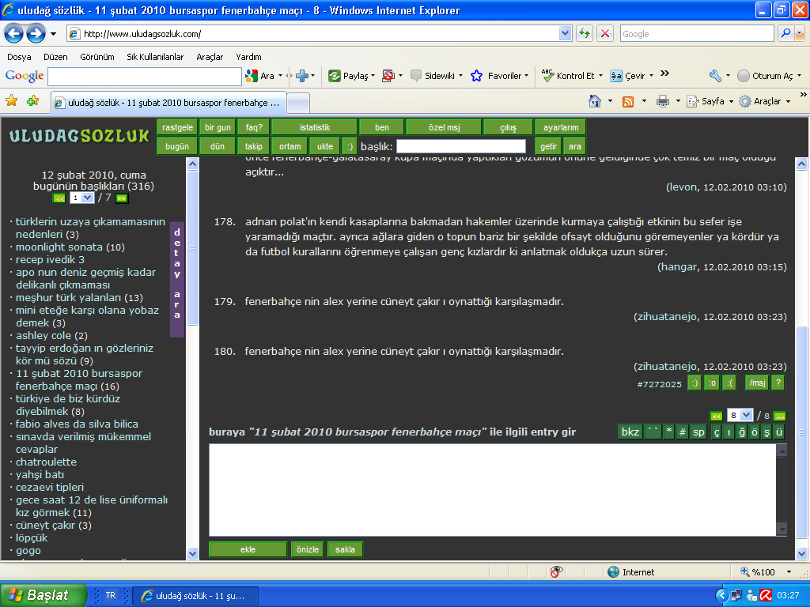Click the Sidewiki speech bubble icon

[416, 76]
